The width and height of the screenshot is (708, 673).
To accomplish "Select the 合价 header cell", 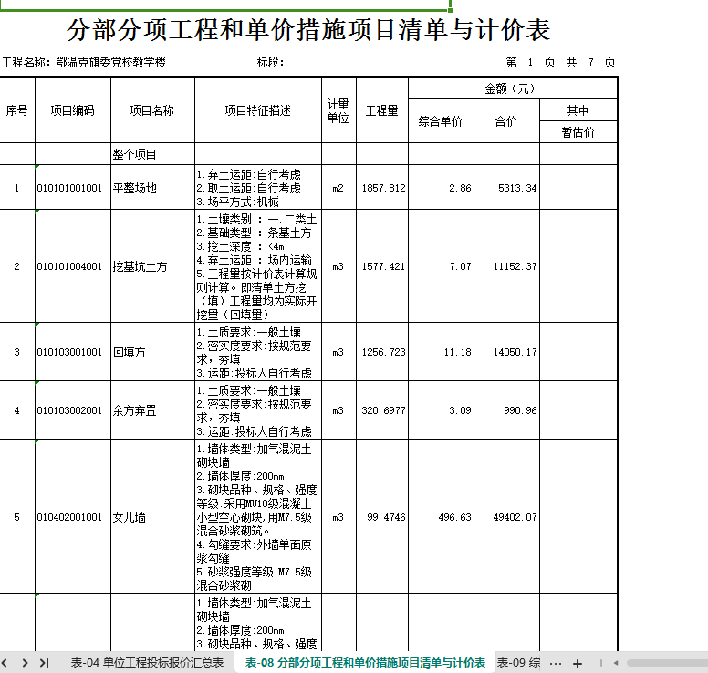I will click(x=506, y=121).
